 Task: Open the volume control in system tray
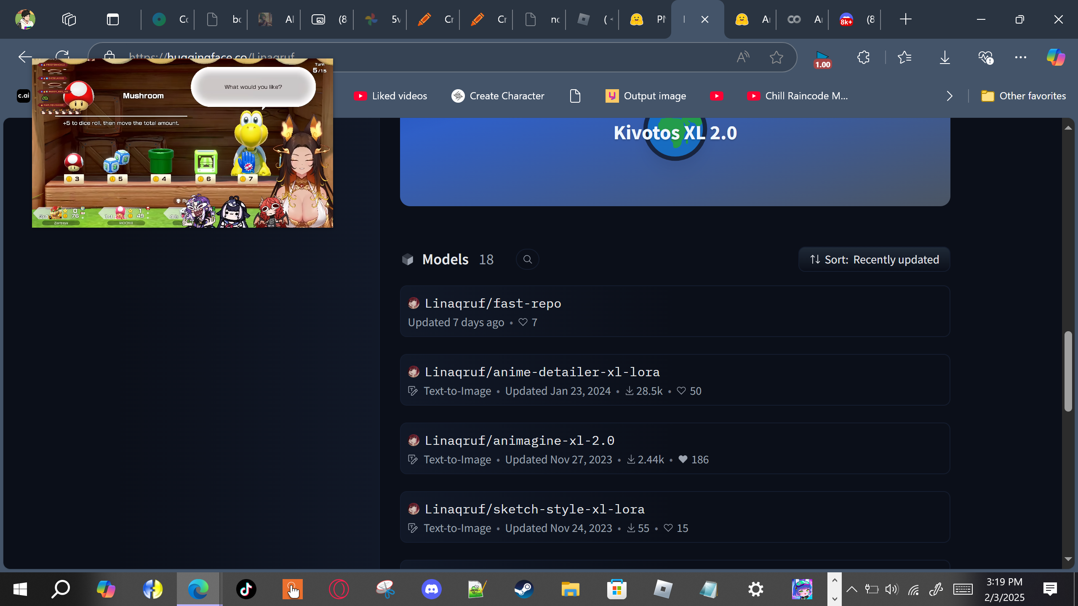(892, 589)
